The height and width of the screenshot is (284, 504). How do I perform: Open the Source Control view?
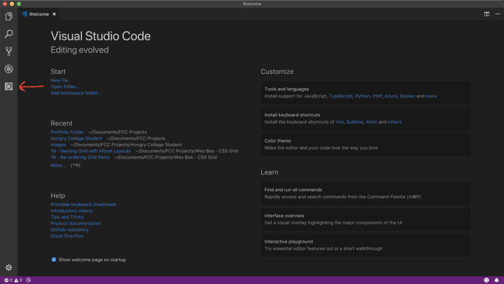click(9, 51)
